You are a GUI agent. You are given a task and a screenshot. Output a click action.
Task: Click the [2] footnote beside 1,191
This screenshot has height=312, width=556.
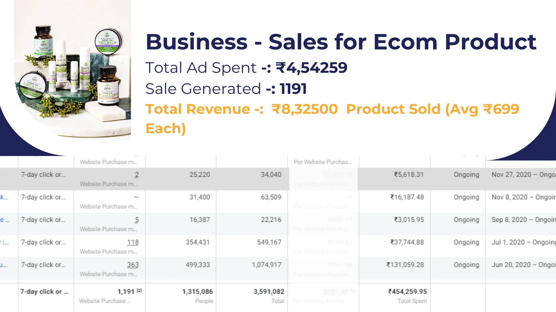(139, 291)
